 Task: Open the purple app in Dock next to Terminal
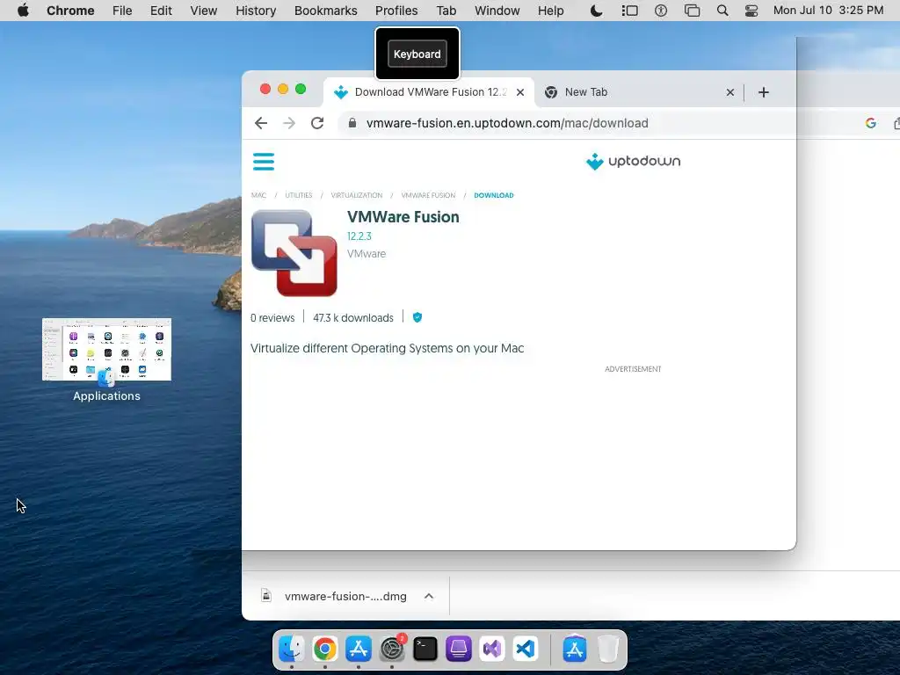[x=459, y=650]
